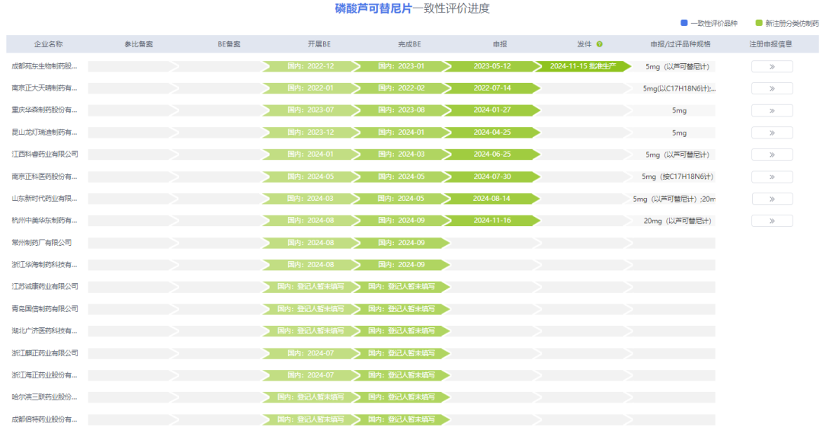Screen dimensions: 823x427
Task: Click 20mg (以芦可替尼计) specification cell
Action: click(677, 221)
